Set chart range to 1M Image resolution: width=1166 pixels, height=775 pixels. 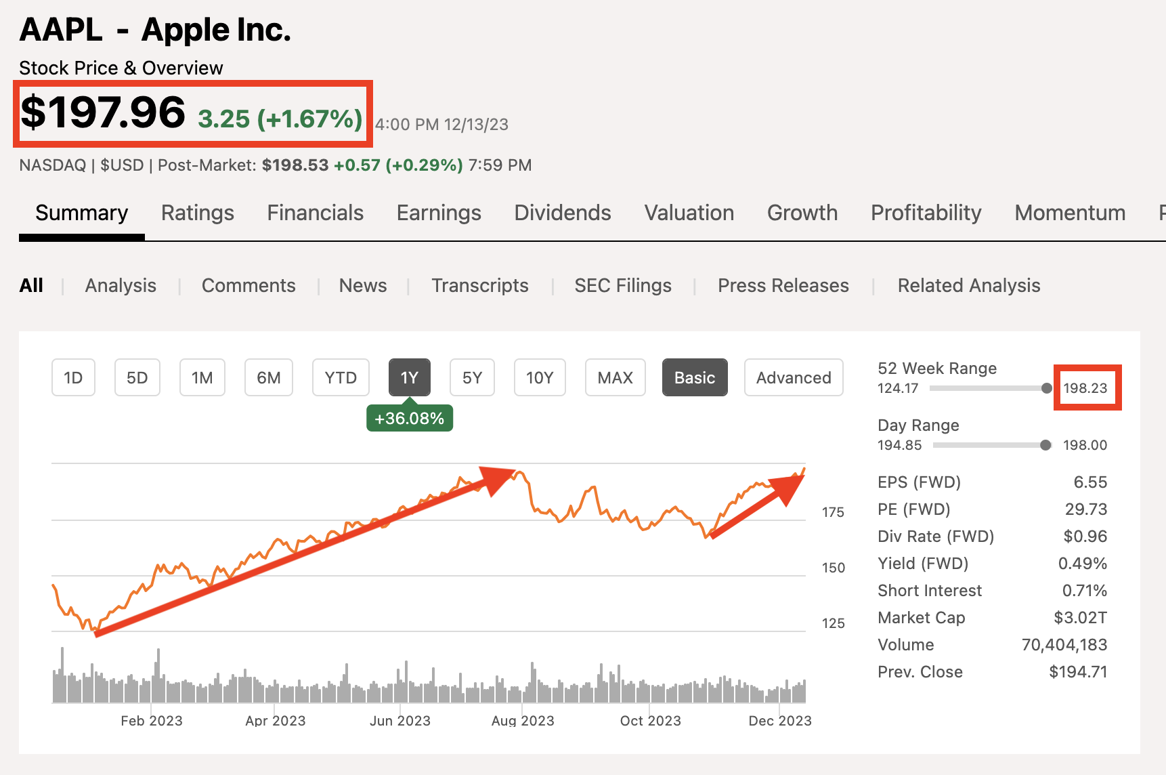pyautogui.click(x=202, y=377)
